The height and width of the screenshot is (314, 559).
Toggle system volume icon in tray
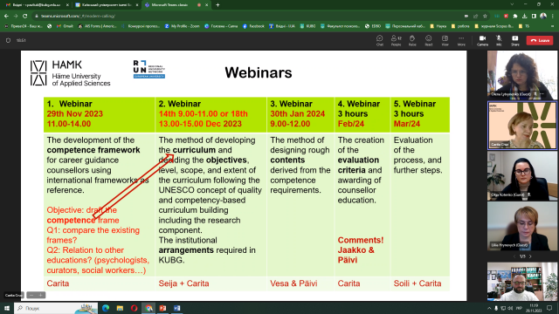click(x=510, y=308)
